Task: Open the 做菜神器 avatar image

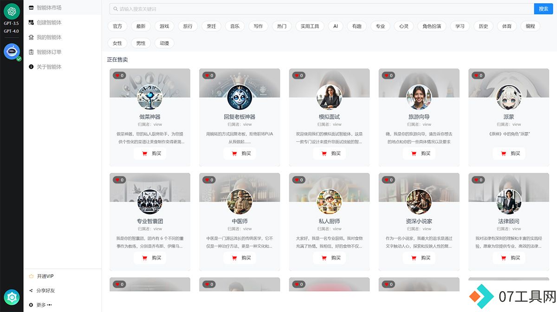Action: point(150,97)
